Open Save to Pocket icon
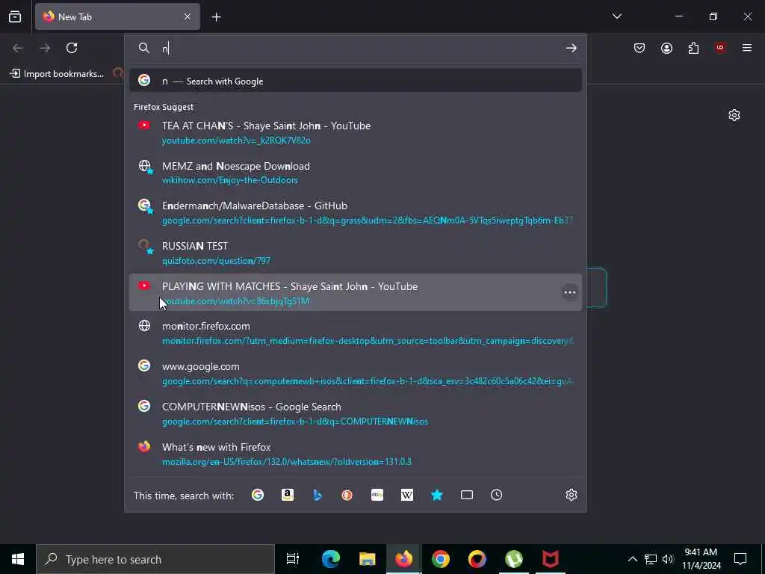Screen dimensions: 765x574 (x=639, y=48)
